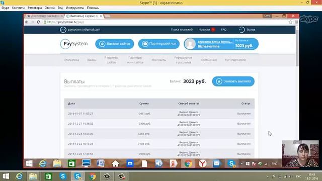Open Реферальная программа section

(183, 60)
